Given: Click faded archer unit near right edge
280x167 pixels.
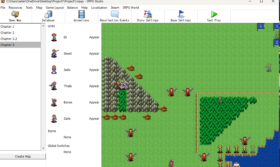Looking at the screenshot, I should click(268, 68).
